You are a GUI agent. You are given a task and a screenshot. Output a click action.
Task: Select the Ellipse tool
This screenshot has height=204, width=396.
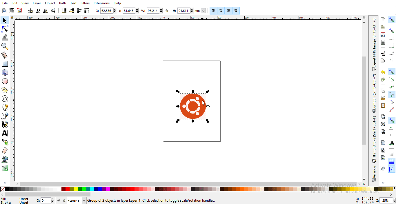tap(5, 81)
